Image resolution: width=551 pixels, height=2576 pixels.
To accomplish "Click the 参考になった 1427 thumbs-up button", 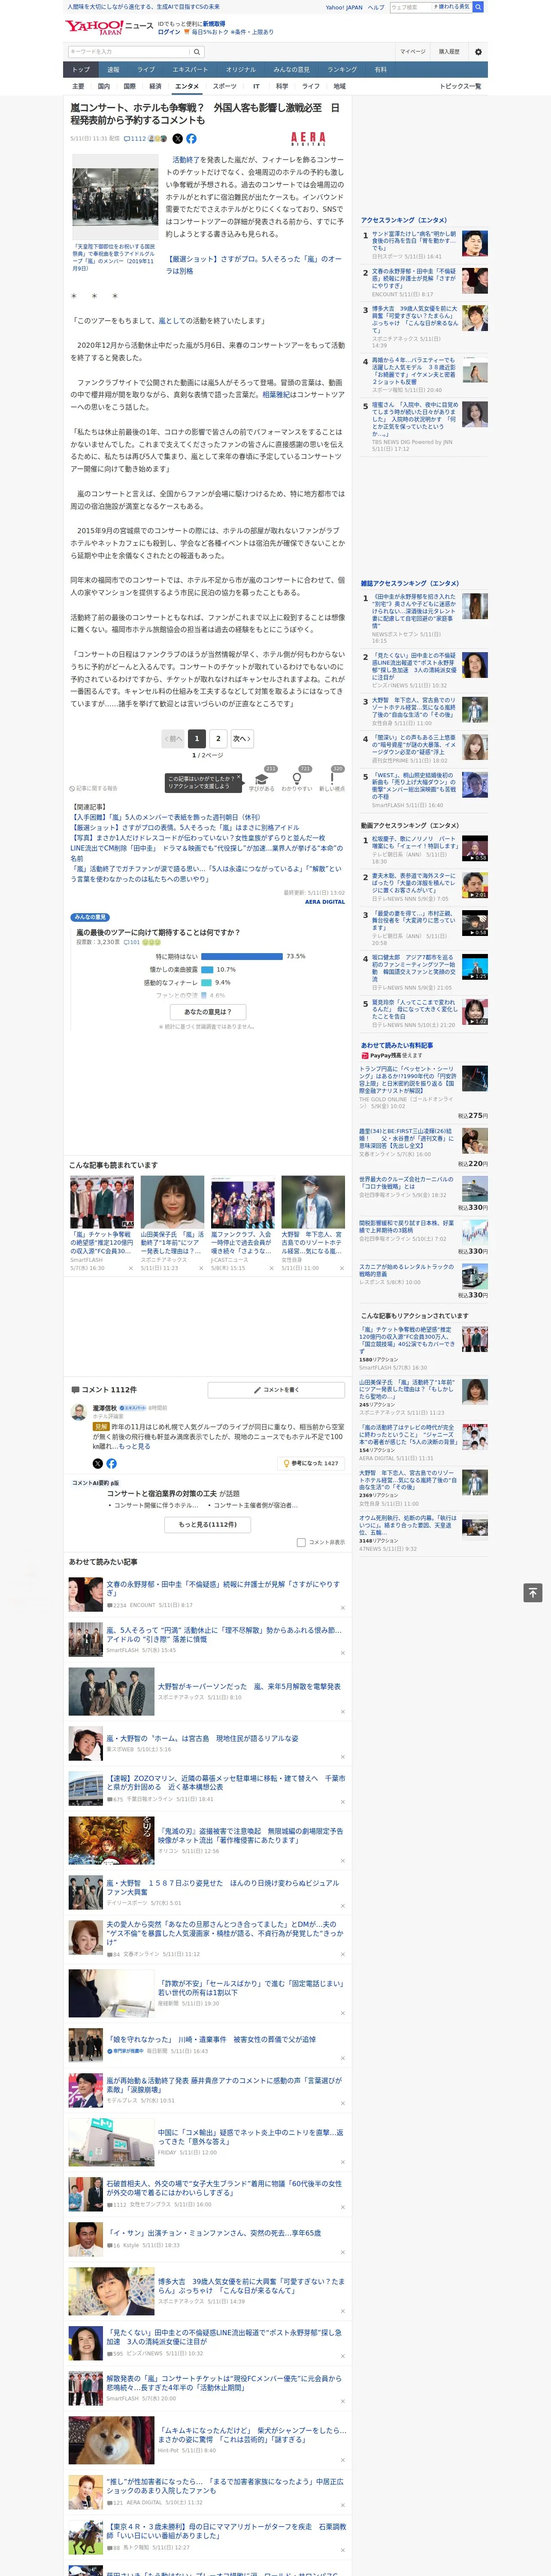I will [x=311, y=1463].
